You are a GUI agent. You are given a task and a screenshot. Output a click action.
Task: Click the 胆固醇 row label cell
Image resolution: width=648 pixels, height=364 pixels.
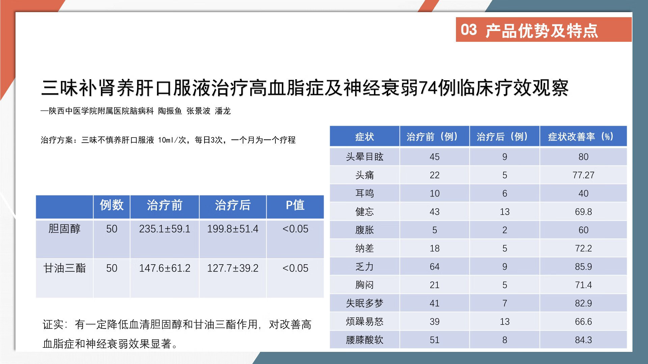pyautogui.click(x=64, y=229)
